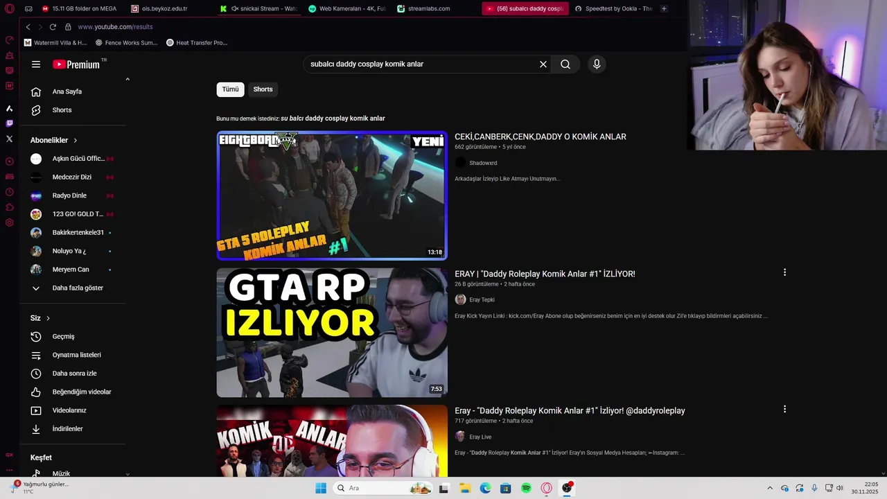
Task: Play the GTA 5 Roleplay Komik Anlar thumbnail
Action: click(332, 195)
